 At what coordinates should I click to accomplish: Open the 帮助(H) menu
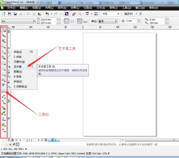(154, 8)
